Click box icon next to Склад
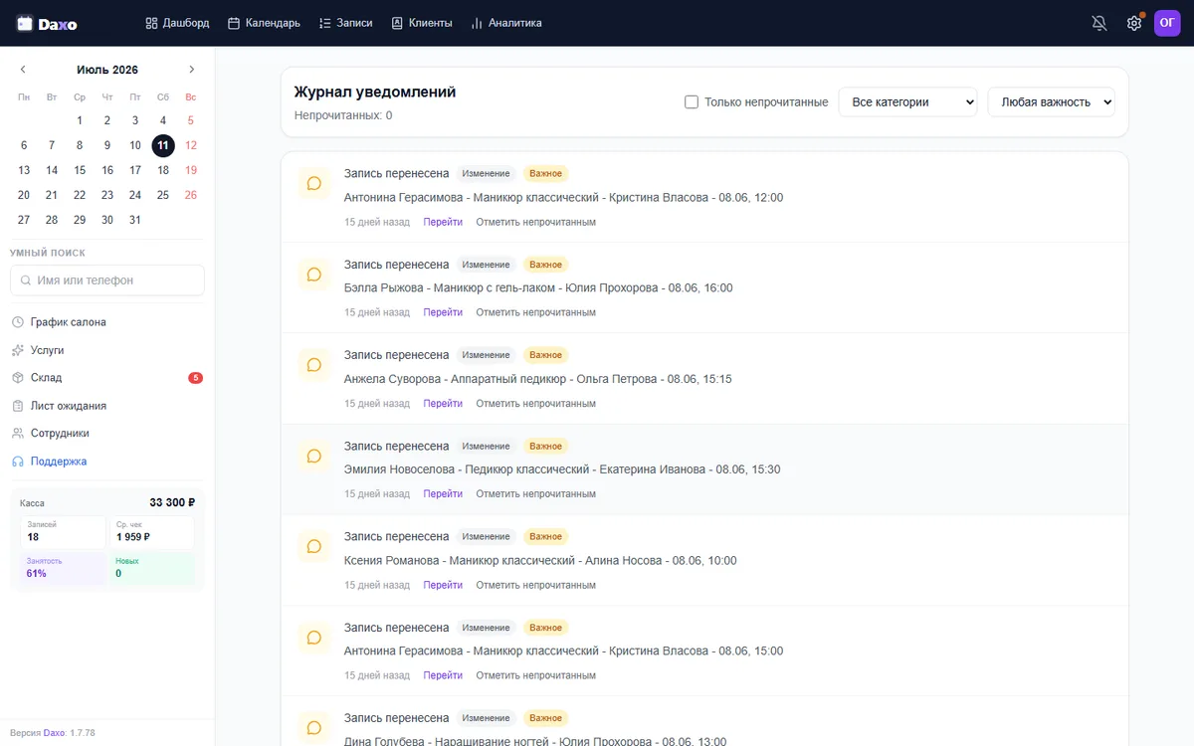The image size is (1194, 746). tap(18, 378)
